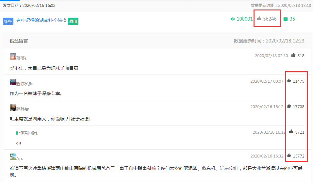Click username 落落s
The height and width of the screenshot is (182, 313).
(x=21, y=58)
